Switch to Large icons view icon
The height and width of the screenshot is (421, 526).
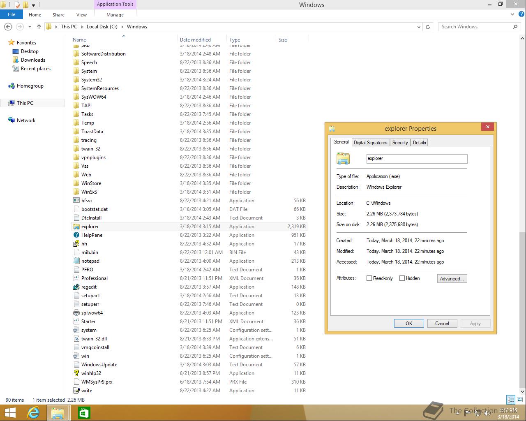(x=519, y=400)
